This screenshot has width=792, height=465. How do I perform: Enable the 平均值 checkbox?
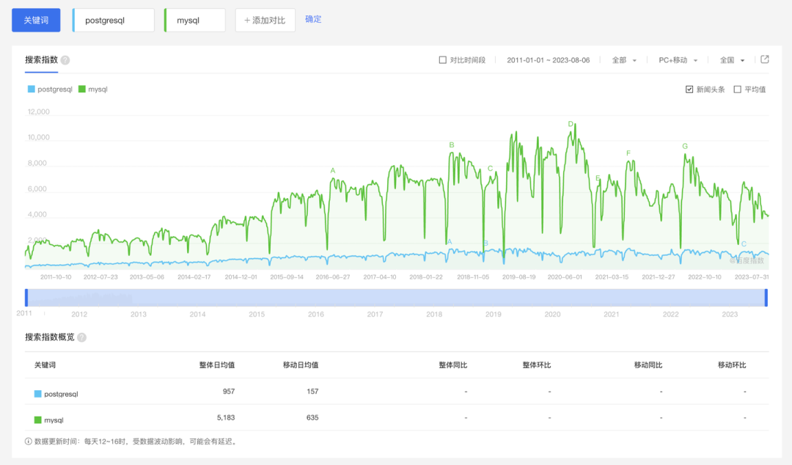click(738, 89)
